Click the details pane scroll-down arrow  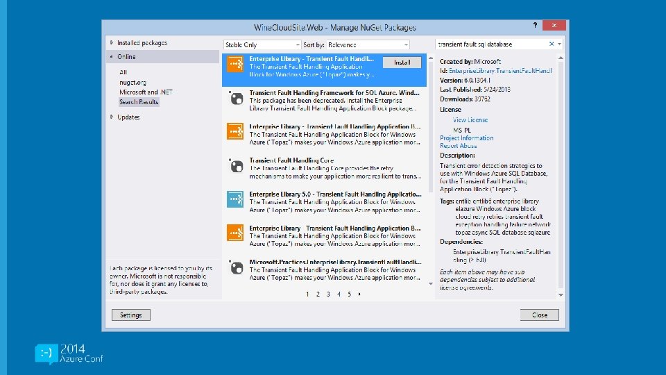click(561, 294)
